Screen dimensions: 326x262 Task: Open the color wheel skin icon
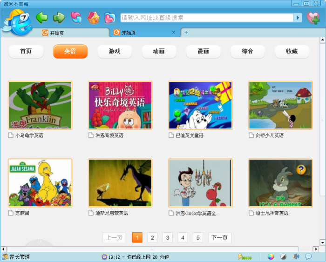271,257
